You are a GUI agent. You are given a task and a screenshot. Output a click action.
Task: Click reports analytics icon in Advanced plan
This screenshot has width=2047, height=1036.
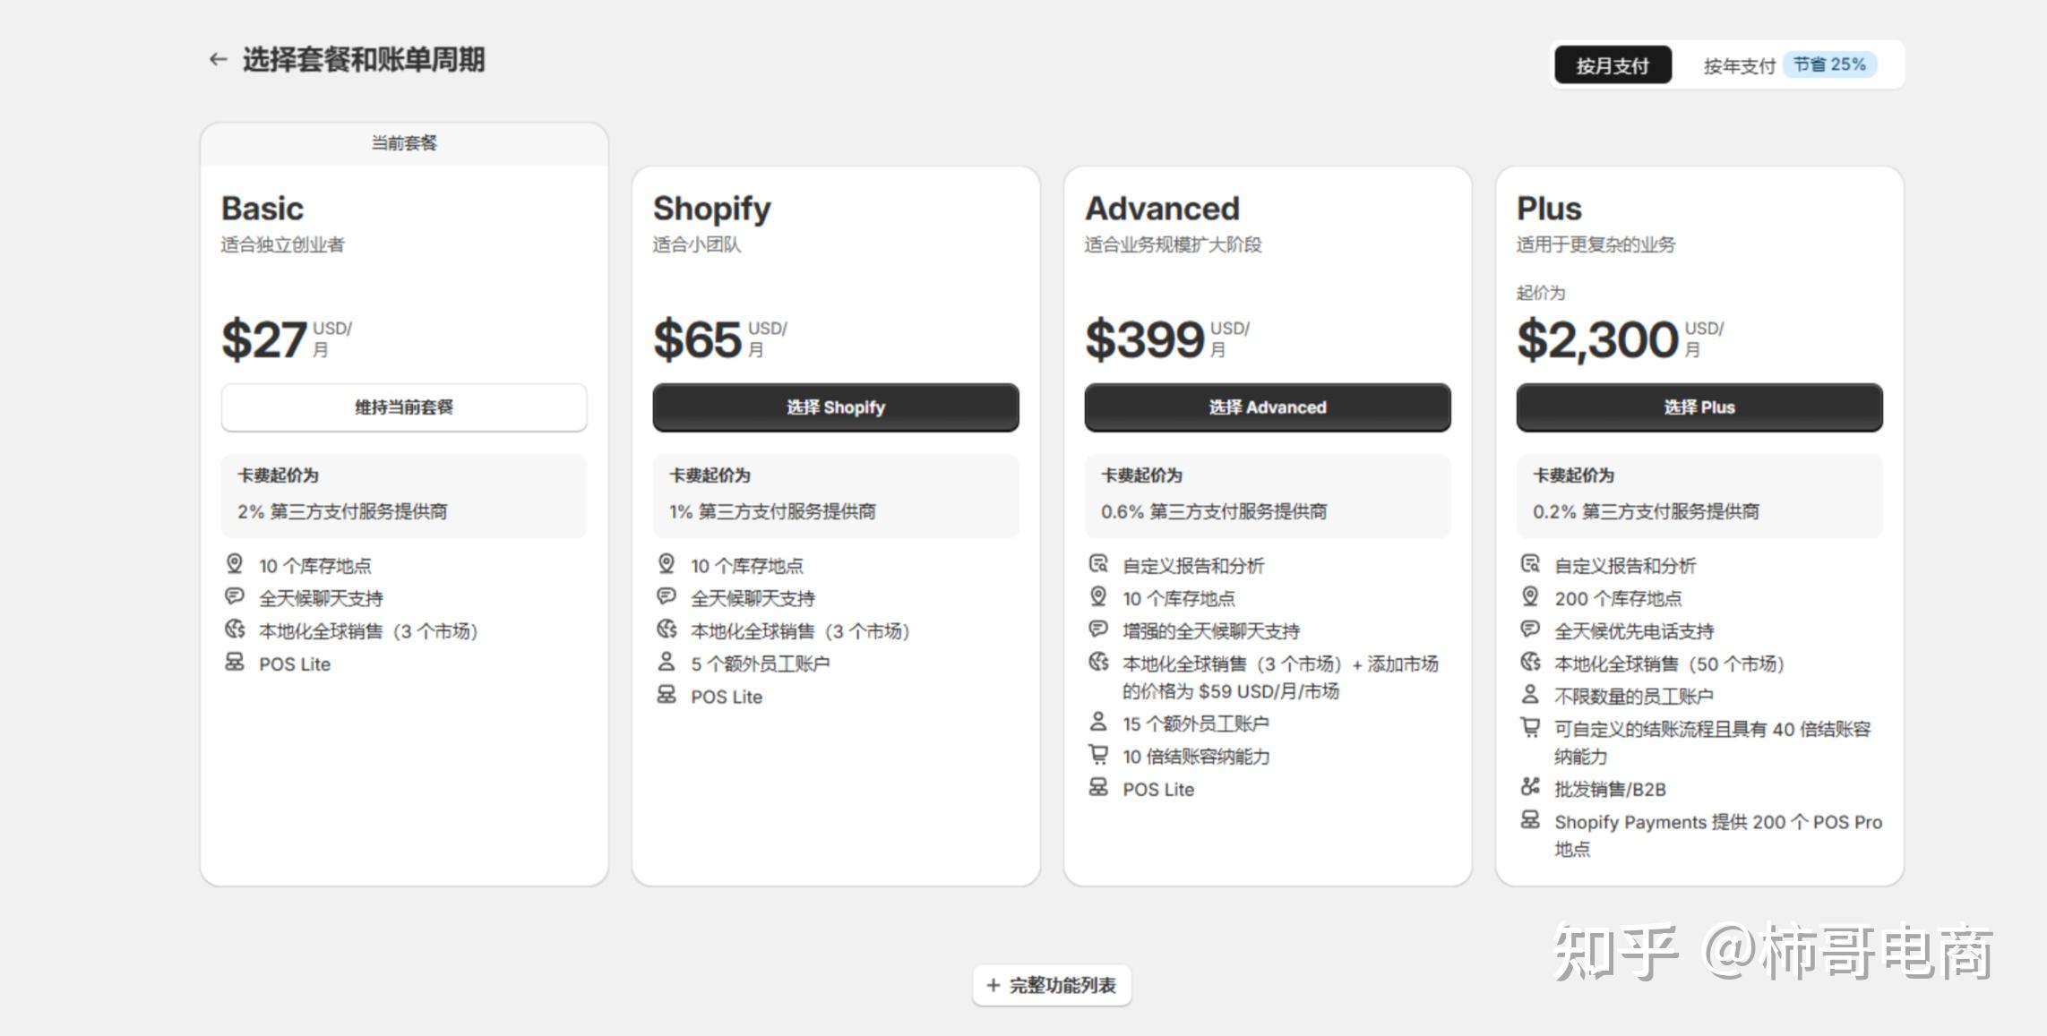click(1098, 563)
